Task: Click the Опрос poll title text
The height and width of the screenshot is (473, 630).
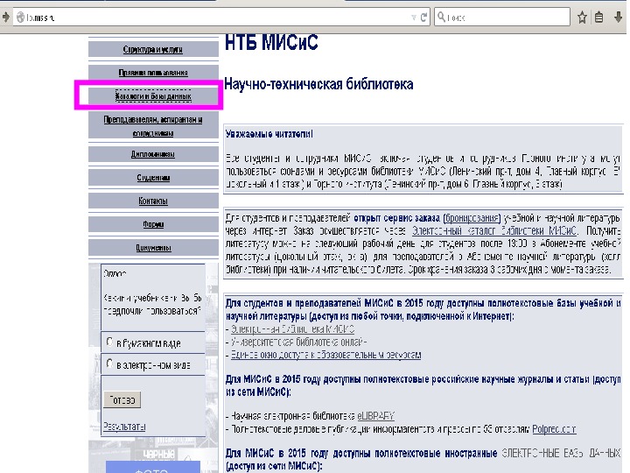Action: [115, 273]
